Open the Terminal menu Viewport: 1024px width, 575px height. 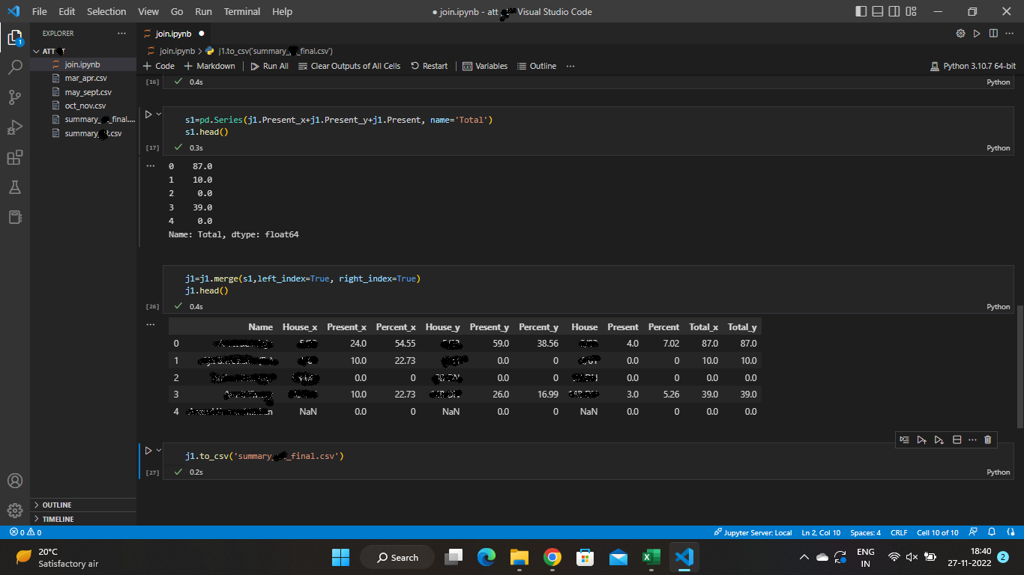point(241,11)
